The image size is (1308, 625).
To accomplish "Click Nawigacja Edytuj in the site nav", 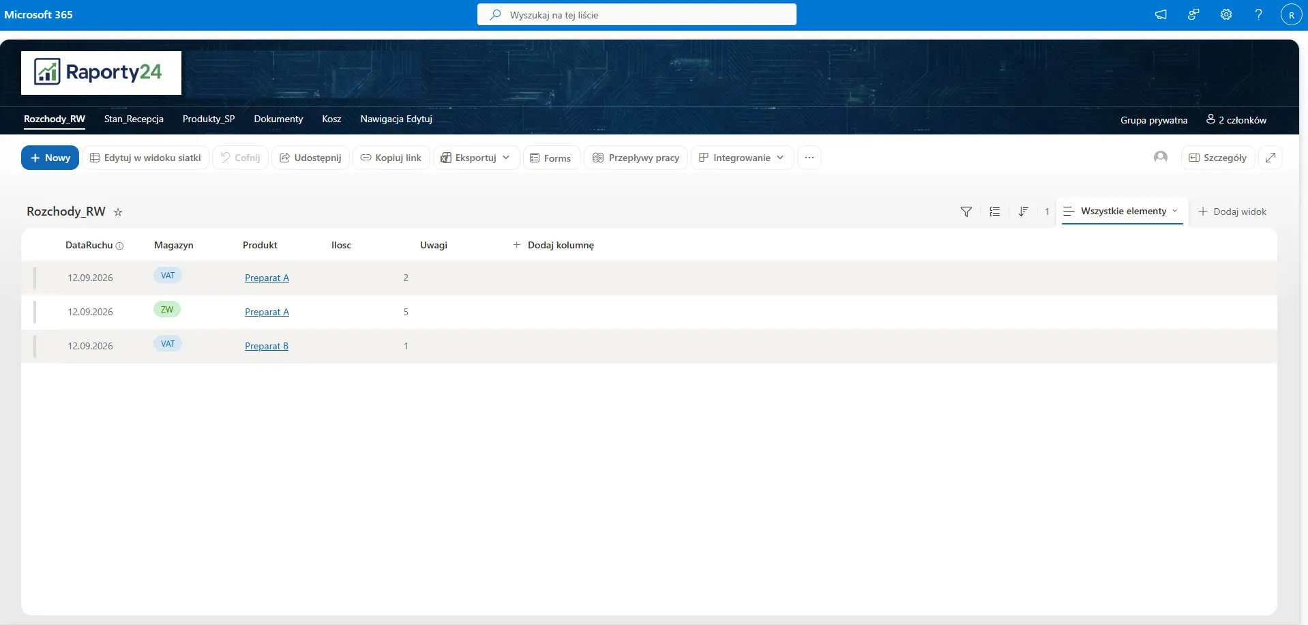I will tap(396, 119).
